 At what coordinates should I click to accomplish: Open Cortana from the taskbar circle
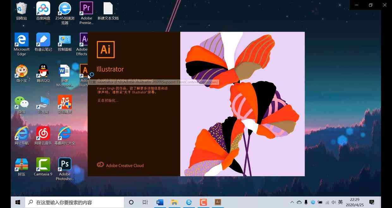(131, 202)
